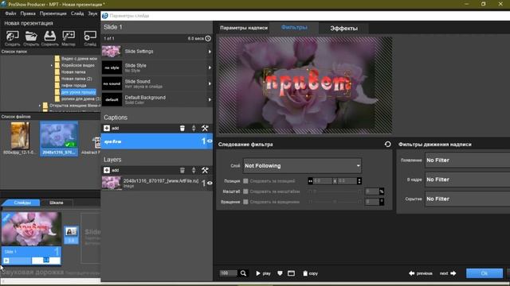
Task: Switch to the Параметры надписи tab
Action: [244, 28]
